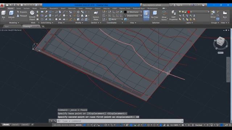
Task: Open status bar customization menu icon
Action: pos(230,125)
